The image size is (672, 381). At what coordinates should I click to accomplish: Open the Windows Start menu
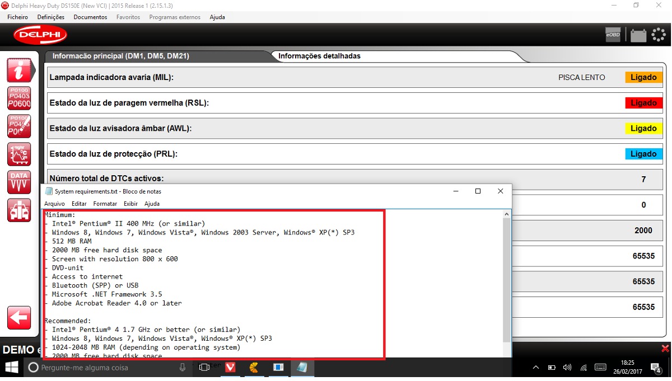click(x=11, y=368)
